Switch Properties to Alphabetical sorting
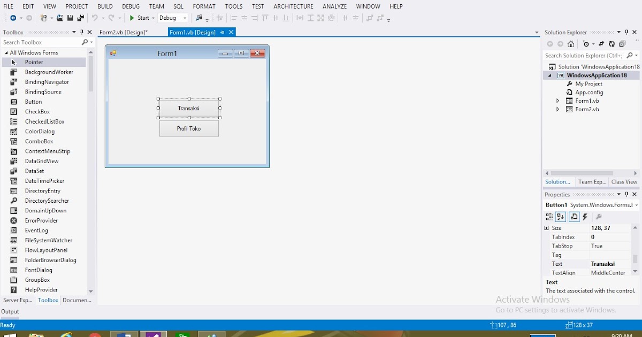 (560, 216)
